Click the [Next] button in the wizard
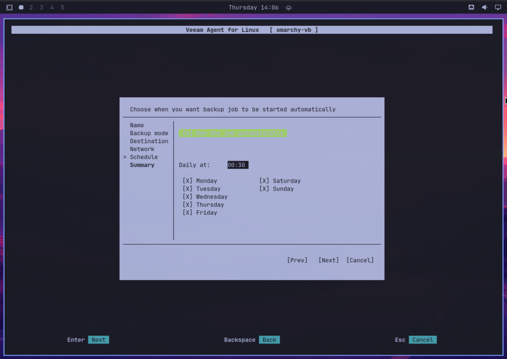Screen dimensions: 507x359 [x=328, y=260]
